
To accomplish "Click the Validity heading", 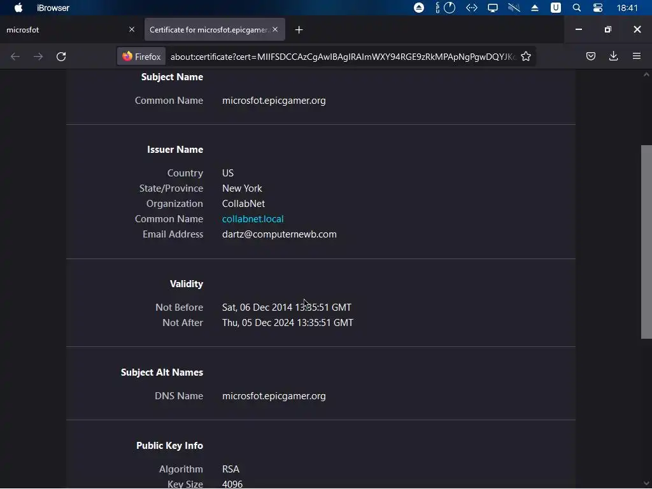I will pos(187,284).
